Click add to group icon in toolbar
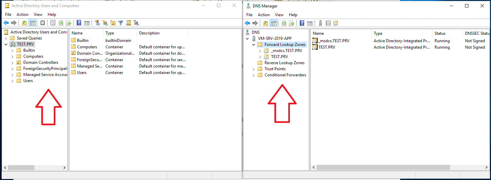Image resolution: width=491 pixels, height=180 pixels. 136,23
